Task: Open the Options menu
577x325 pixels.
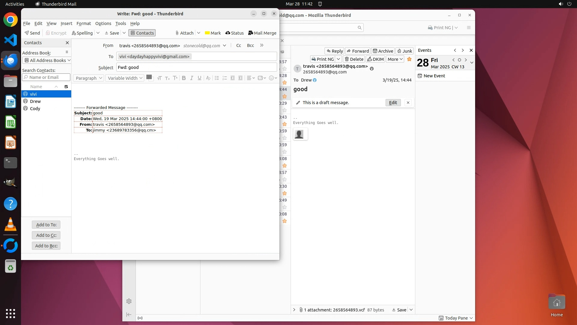Action: pos(103,23)
